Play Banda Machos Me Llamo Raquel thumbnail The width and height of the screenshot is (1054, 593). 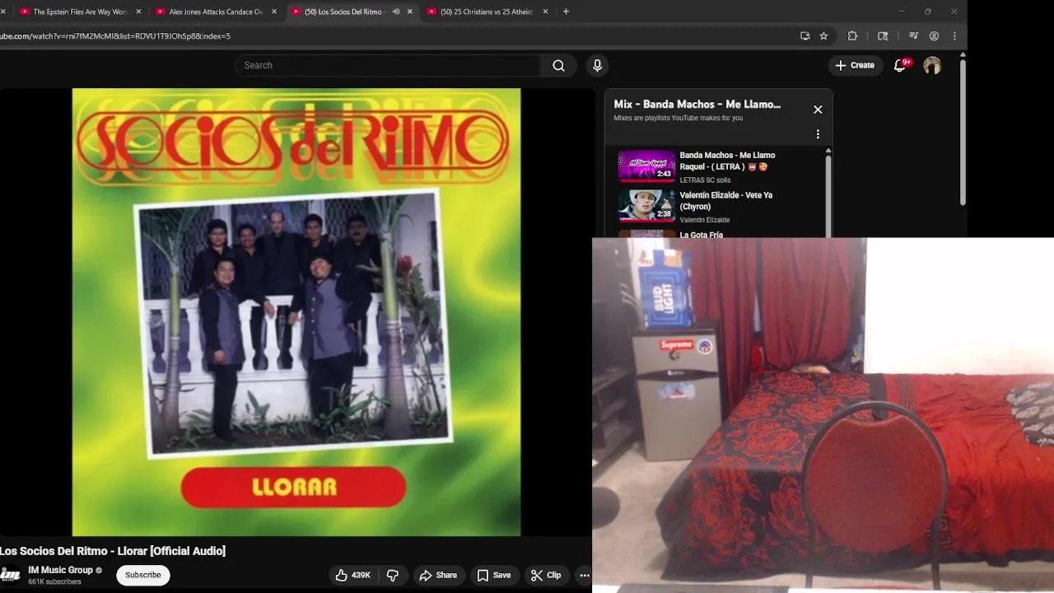(646, 166)
